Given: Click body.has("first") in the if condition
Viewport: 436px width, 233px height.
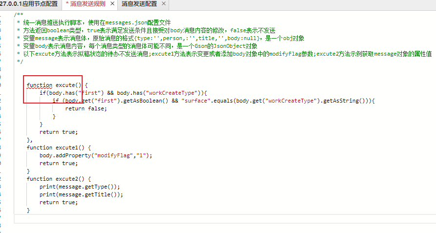Looking at the screenshot, I should coord(78,93).
